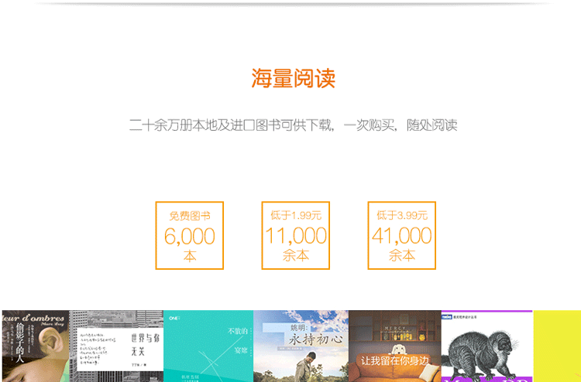Viewport: 581px width, 382px height.
Task: Open the 偷影子的人 book cover
Action: tap(36, 346)
